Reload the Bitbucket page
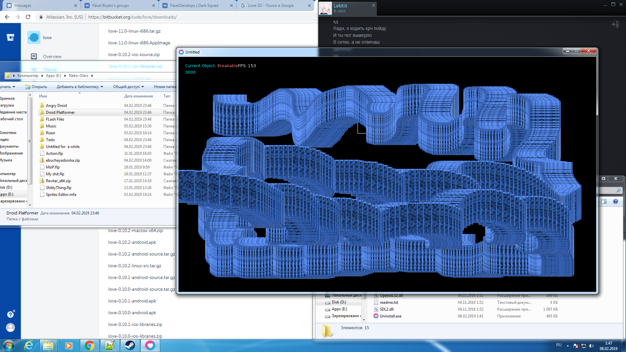The height and width of the screenshot is (352, 626). [28, 17]
